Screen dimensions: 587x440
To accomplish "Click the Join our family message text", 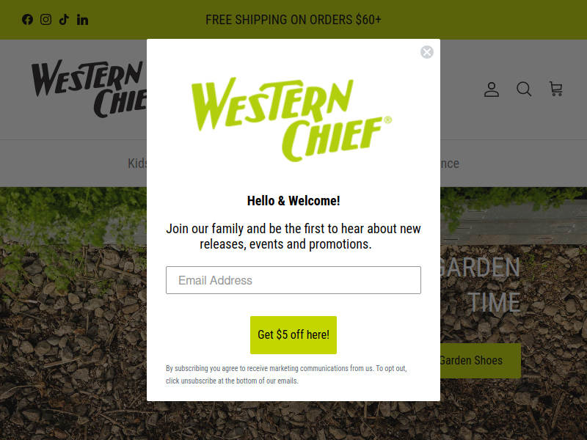I will tap(293, 236).
